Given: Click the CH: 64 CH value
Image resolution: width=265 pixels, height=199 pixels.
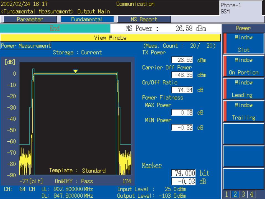Looking at the screenshot, I should [19, 189].
